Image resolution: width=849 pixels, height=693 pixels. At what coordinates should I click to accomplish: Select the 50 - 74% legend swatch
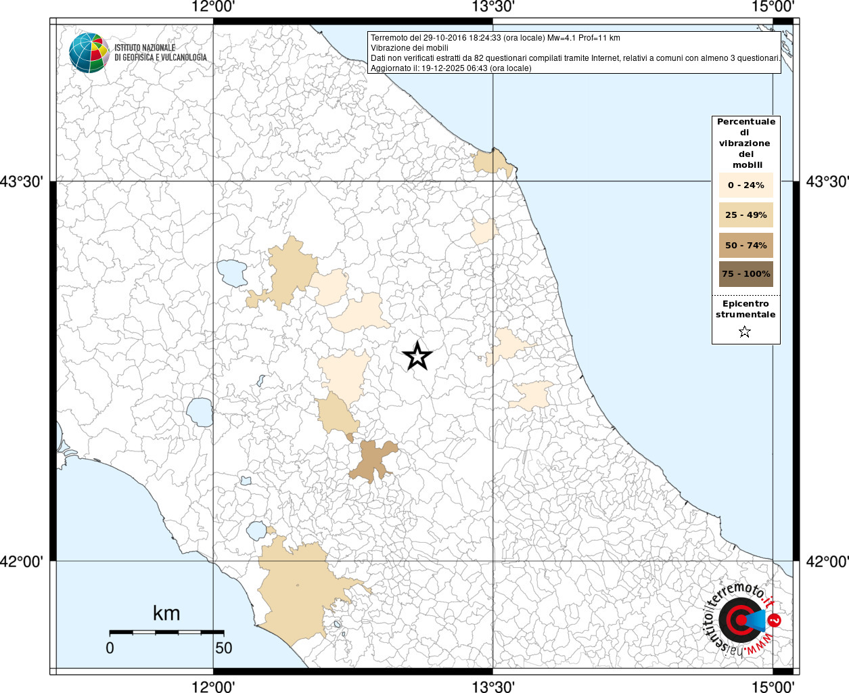[x=745, y=245]
